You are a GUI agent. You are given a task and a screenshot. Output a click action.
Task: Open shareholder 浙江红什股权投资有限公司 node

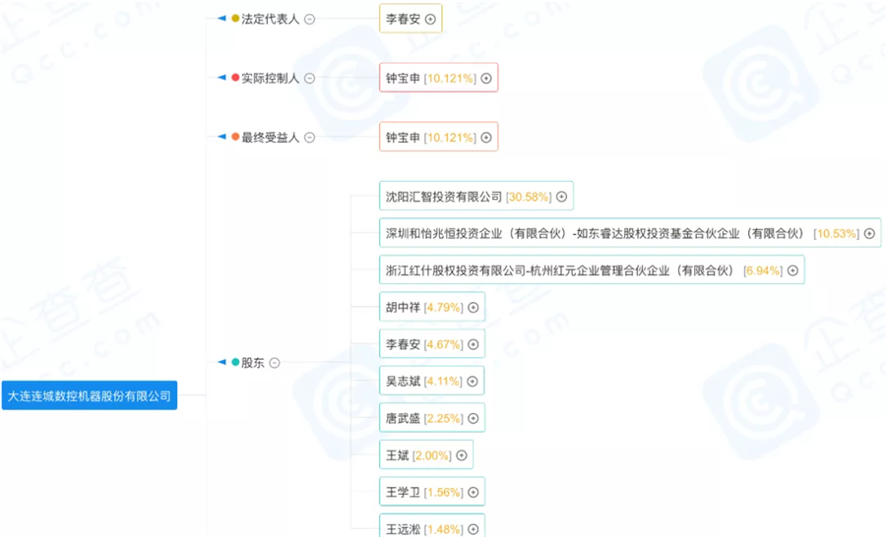pyautogui.click(x=561, y=270)
